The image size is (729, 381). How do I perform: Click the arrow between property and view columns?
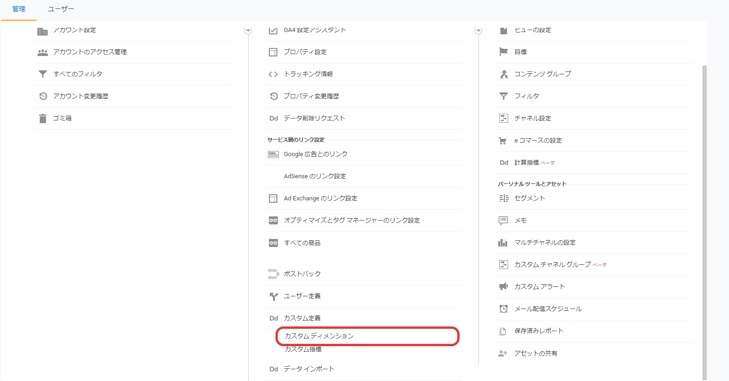click(478, 31)
